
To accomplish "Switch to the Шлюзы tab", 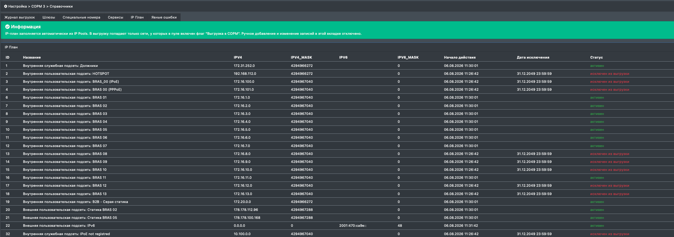I will [49, 17].
